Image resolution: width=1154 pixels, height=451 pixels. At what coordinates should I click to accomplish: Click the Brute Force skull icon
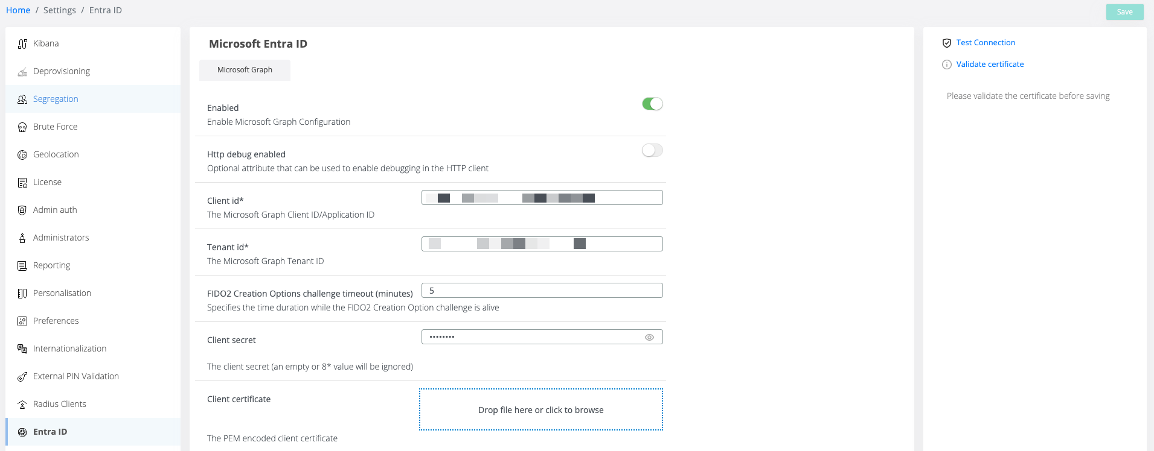[22, 127]
